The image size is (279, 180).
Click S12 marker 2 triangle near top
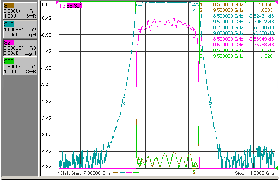coord(194,4)
